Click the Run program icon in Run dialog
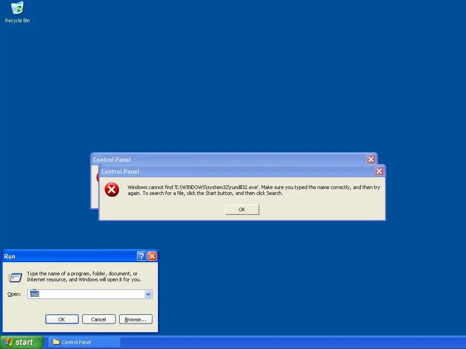The height and width of the screenshot is (349, 466). point(15,278)
